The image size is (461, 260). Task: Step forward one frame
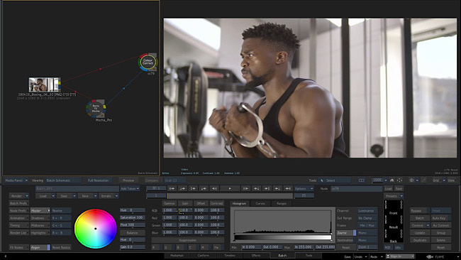click(x=245, y=188)
